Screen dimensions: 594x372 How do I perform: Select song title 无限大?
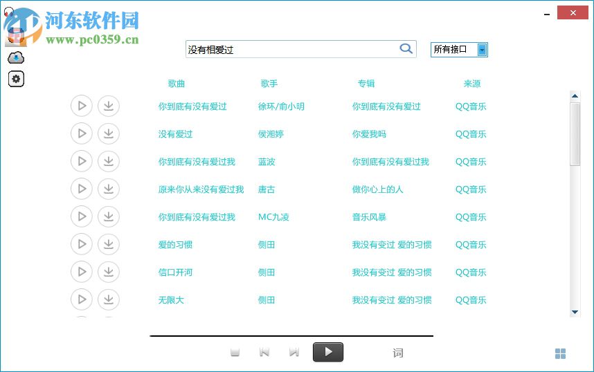click(171, 299)
